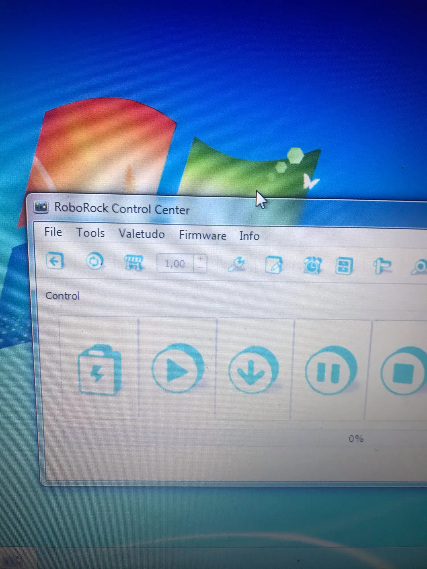This screenshot has height=569, width=427.
Task: Increase the 1,00 value with plus stepper
Action: click(x=200, y=259)
